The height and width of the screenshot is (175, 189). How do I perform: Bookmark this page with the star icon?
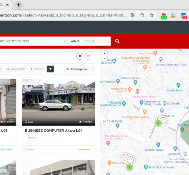click(x=152, y=15)
